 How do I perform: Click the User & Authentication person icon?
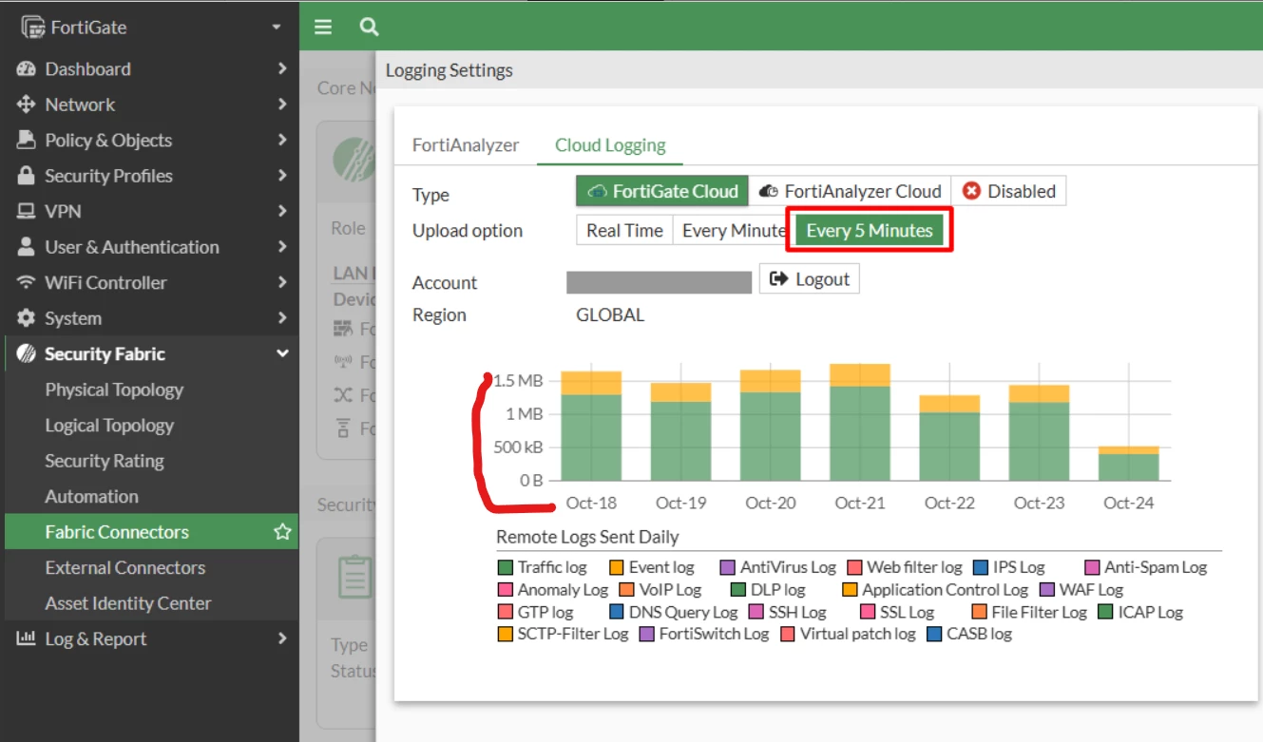(27, 247)
